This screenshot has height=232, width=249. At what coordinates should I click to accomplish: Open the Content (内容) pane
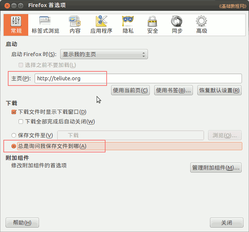(x=75, y=25)
